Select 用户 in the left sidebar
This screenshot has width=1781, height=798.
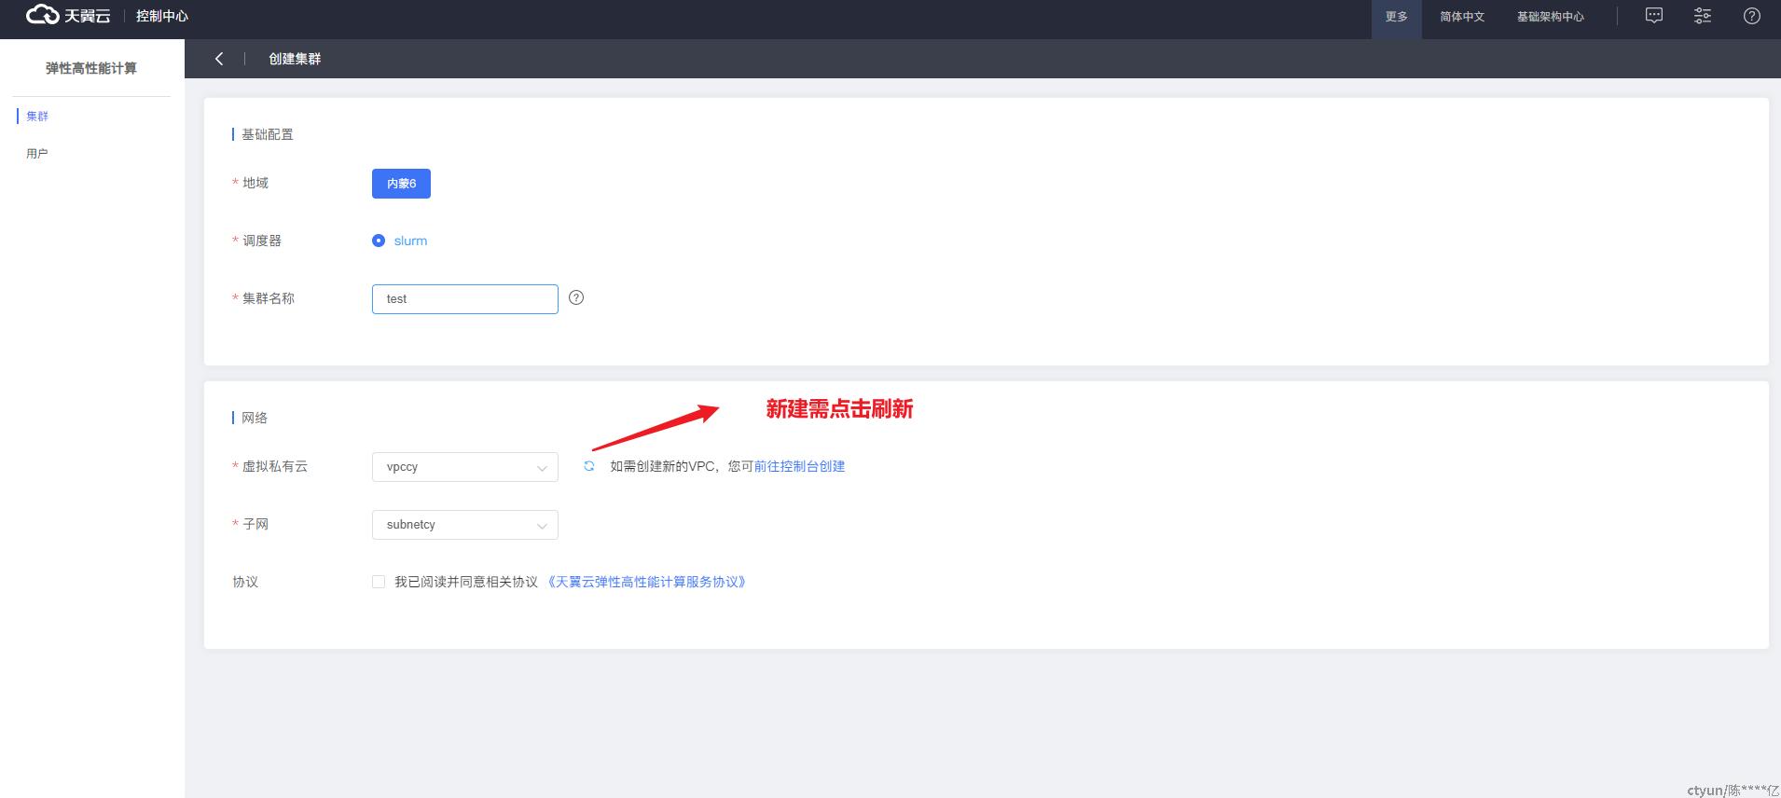pos(37,154)
